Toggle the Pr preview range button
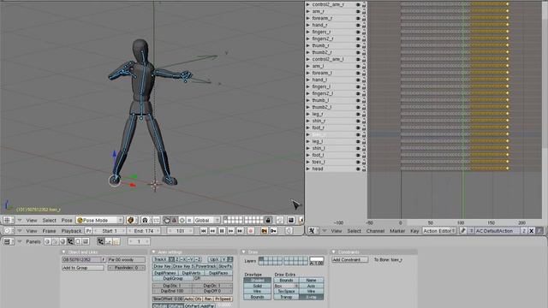The height and width of the screenshot is (308, 548). pos(88,231)
